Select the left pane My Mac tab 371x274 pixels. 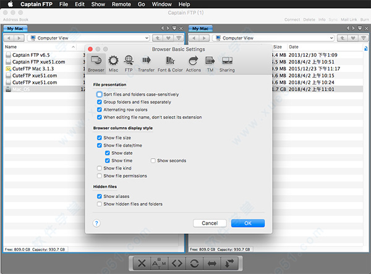click(x=15, y=28)
